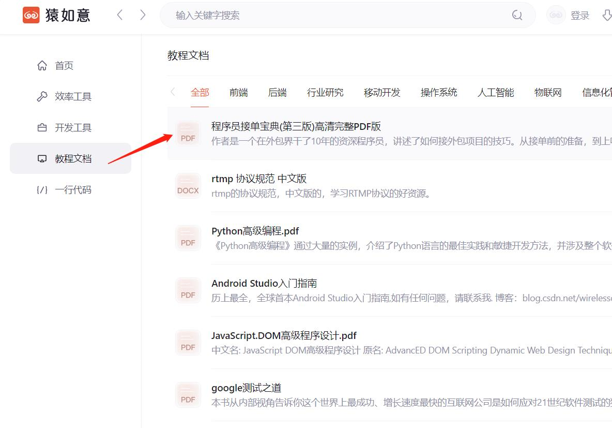This screenshot has height=428, width=612.
Task: Click description starting 中文名: JavaScript DOM
Action: [x=411, y=350]
